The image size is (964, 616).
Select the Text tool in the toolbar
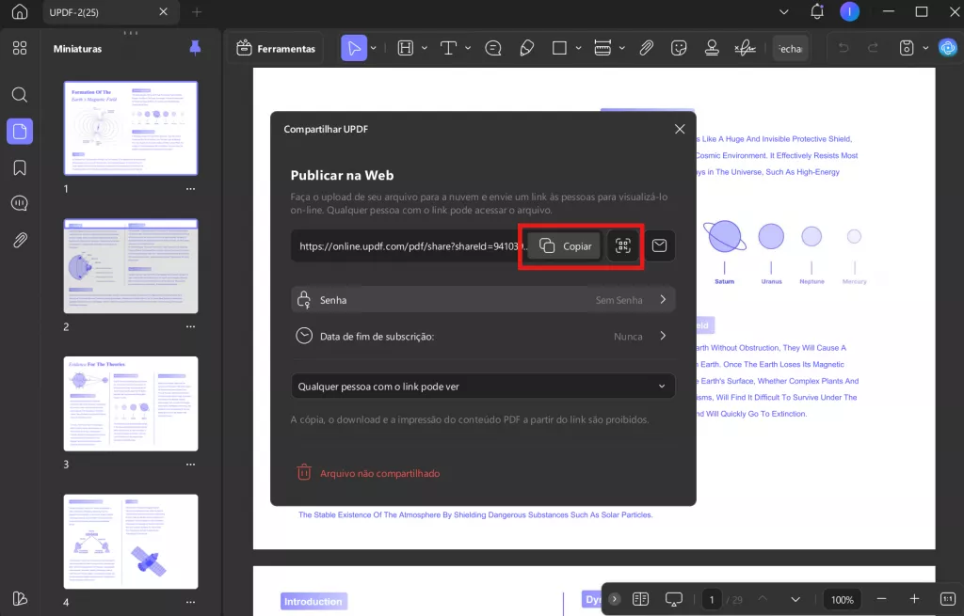(x=446, y=48)
